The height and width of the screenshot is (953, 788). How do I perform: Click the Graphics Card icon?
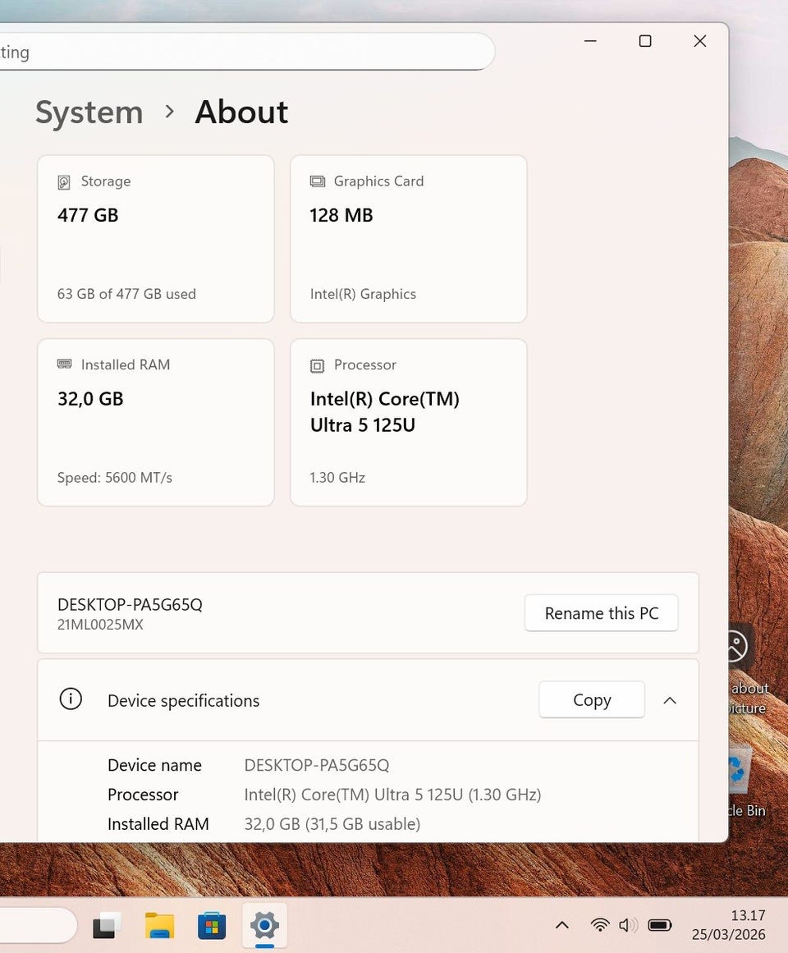pos(317,181)
